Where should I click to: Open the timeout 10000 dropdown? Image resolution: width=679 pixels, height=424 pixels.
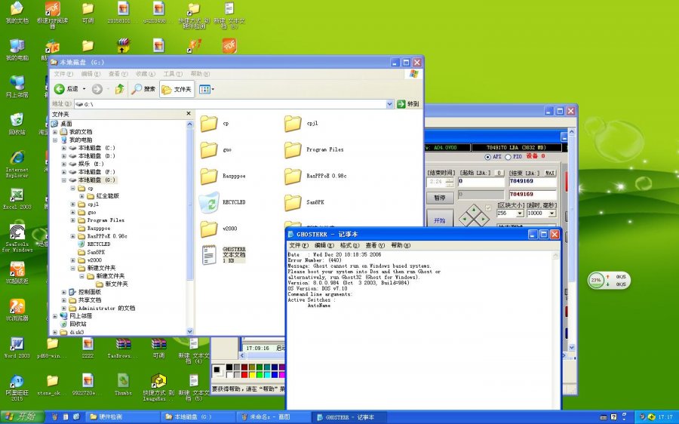552,214
